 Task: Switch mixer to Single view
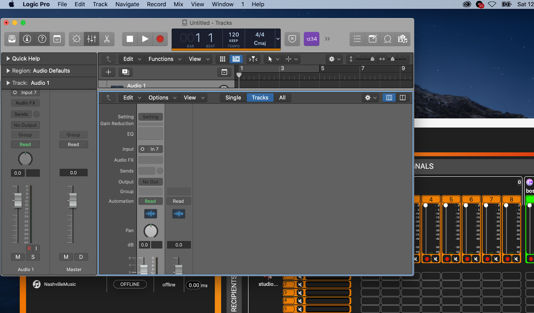coord(233,98)
